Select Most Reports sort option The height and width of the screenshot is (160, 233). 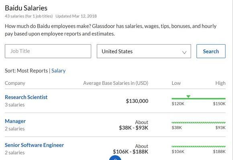coord(32,71)
